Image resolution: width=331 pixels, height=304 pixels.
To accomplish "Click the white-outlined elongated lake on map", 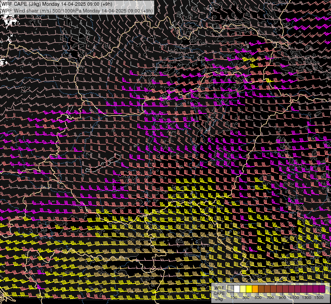I will (103, 163).
